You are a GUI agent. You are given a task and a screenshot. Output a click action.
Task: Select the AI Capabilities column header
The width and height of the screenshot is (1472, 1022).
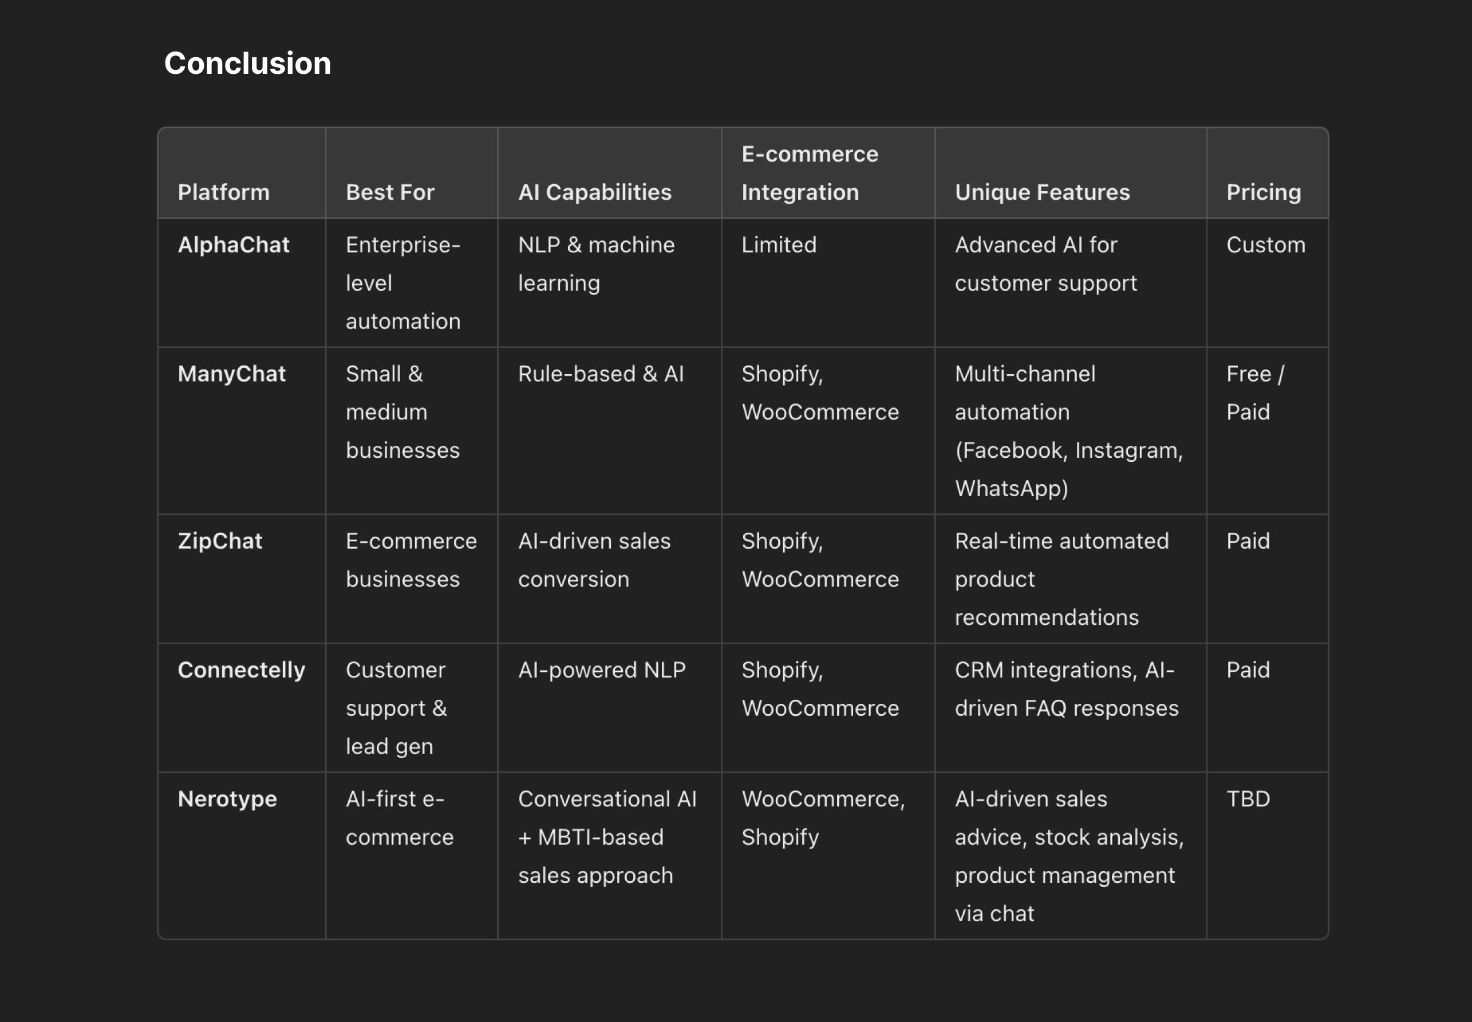(594, 192)
